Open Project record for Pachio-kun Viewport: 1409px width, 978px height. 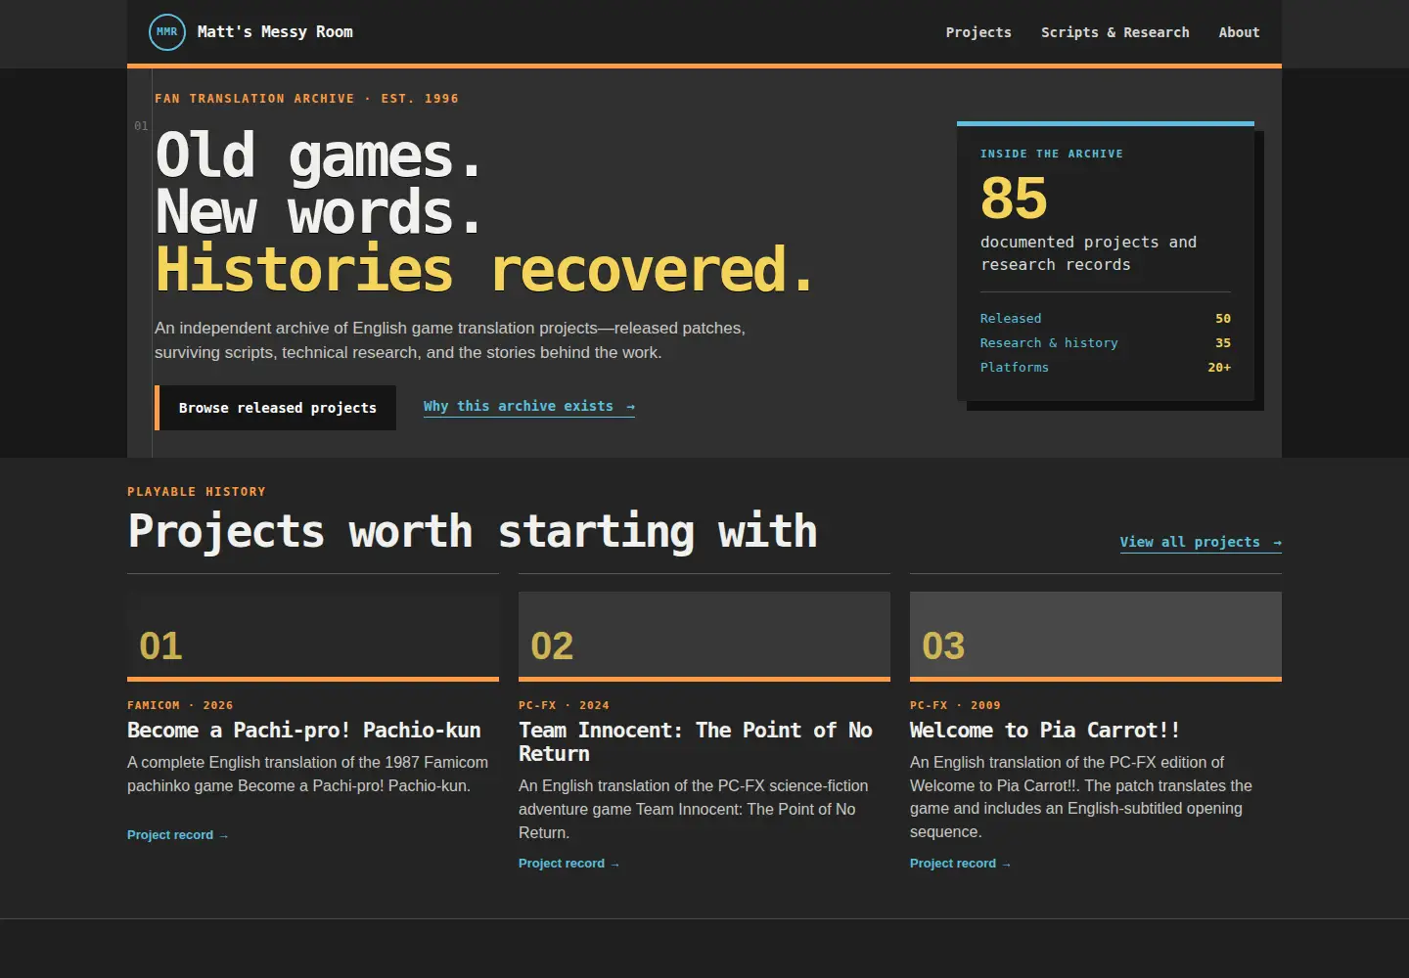point(177,835)
